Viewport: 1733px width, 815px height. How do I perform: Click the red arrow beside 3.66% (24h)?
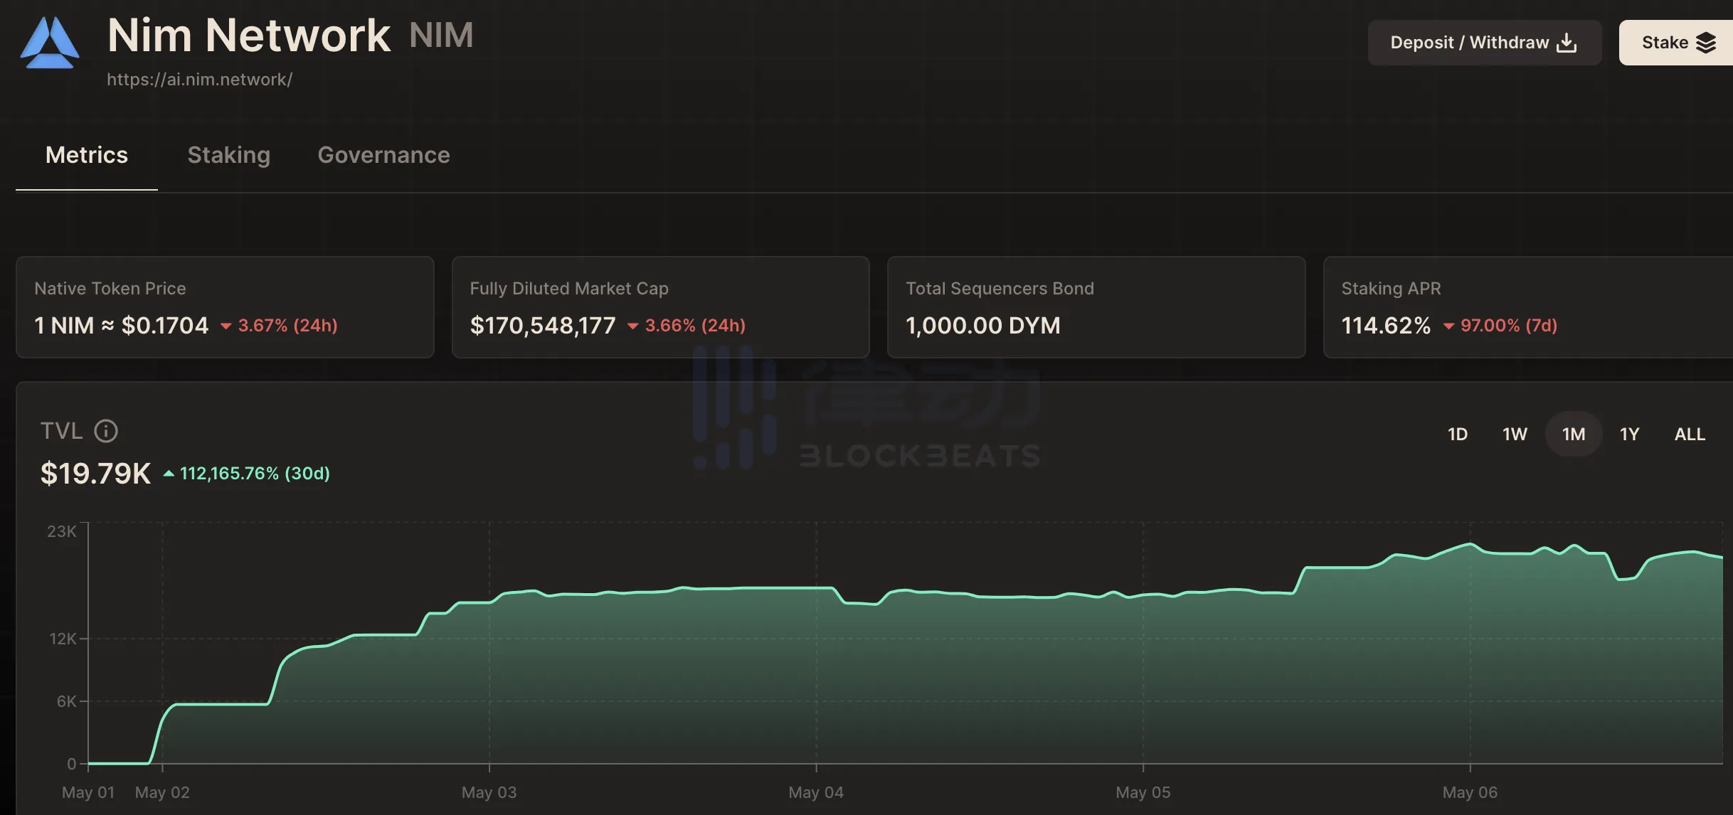coord(632,326)
